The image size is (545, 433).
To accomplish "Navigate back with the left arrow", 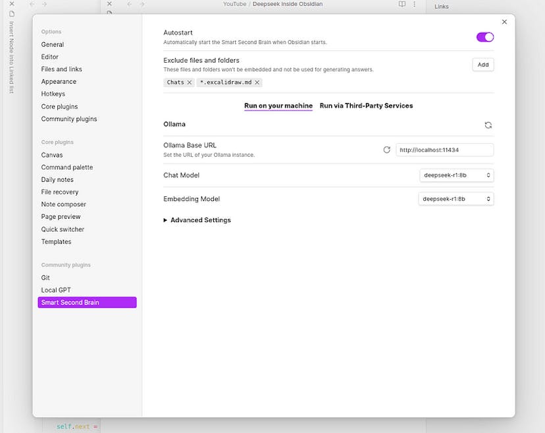I will coord(130,4).
